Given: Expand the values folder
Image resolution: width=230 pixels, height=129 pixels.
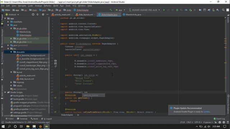Looking at the screenshot, I should tap(11, 86).
